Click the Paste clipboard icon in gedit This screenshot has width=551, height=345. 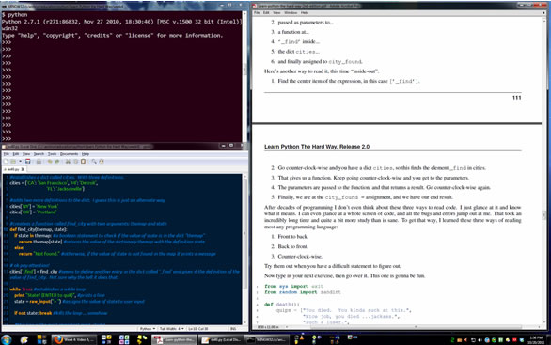point(84,162)
